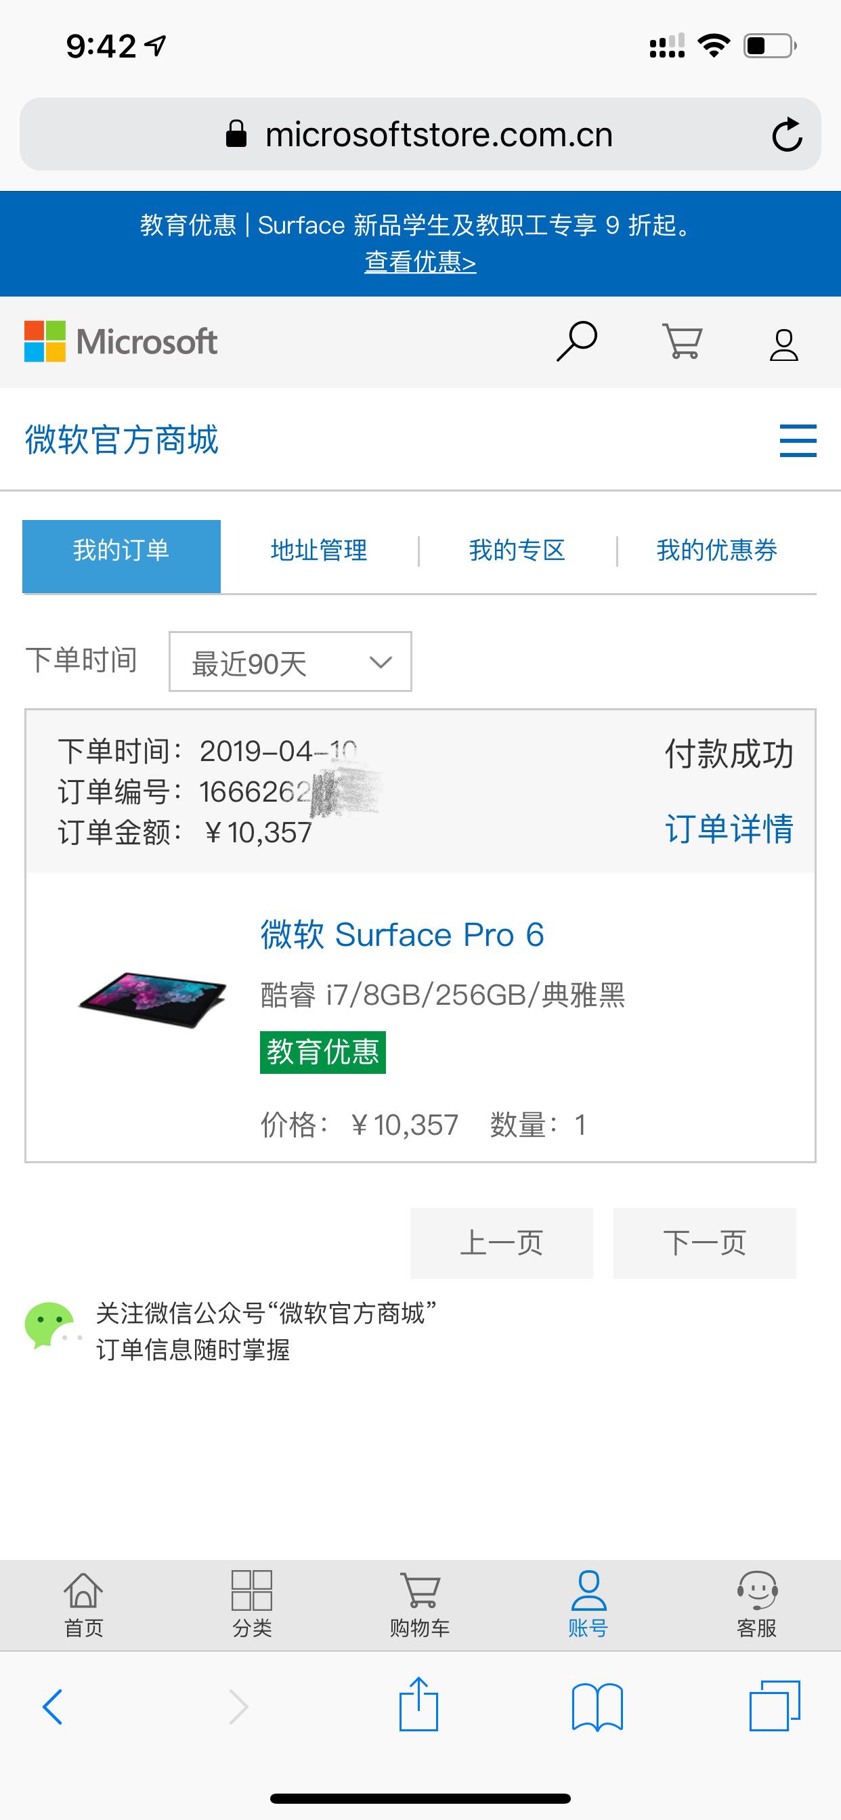Image resolution: width=841 pixels, height=1820 pixels.
Task: Reload the page in Safari
Action: [x=787, y=134]
